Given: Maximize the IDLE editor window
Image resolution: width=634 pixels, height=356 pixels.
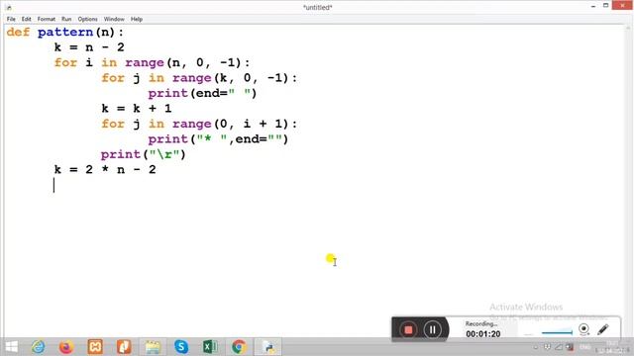Looking at the screenshot, I should click(x=605, y=6).
